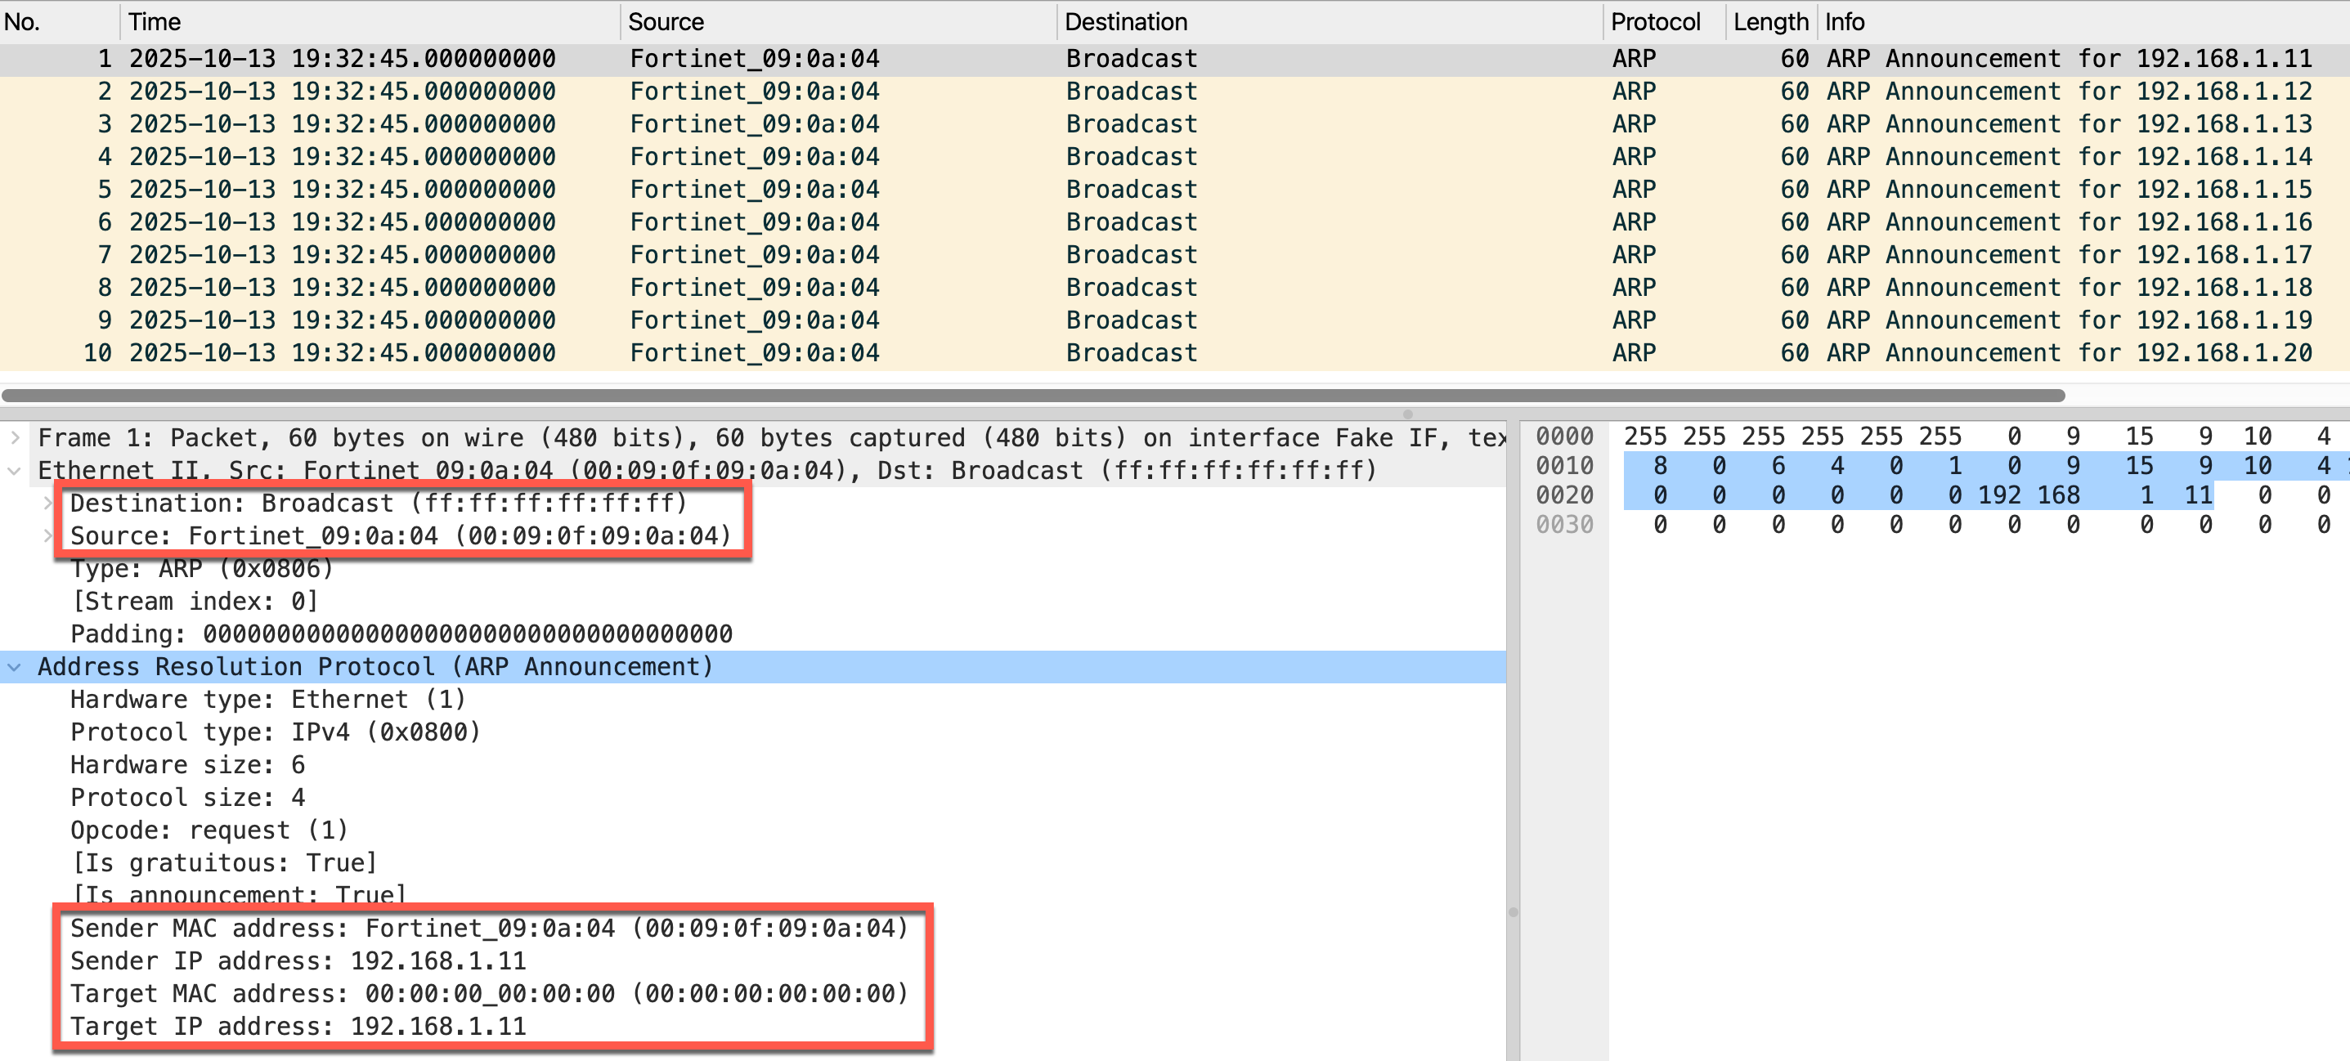This screenshot has height=1061, width=2350.
Task: Select the Hardware type Ethernet row
Action: 267,700
